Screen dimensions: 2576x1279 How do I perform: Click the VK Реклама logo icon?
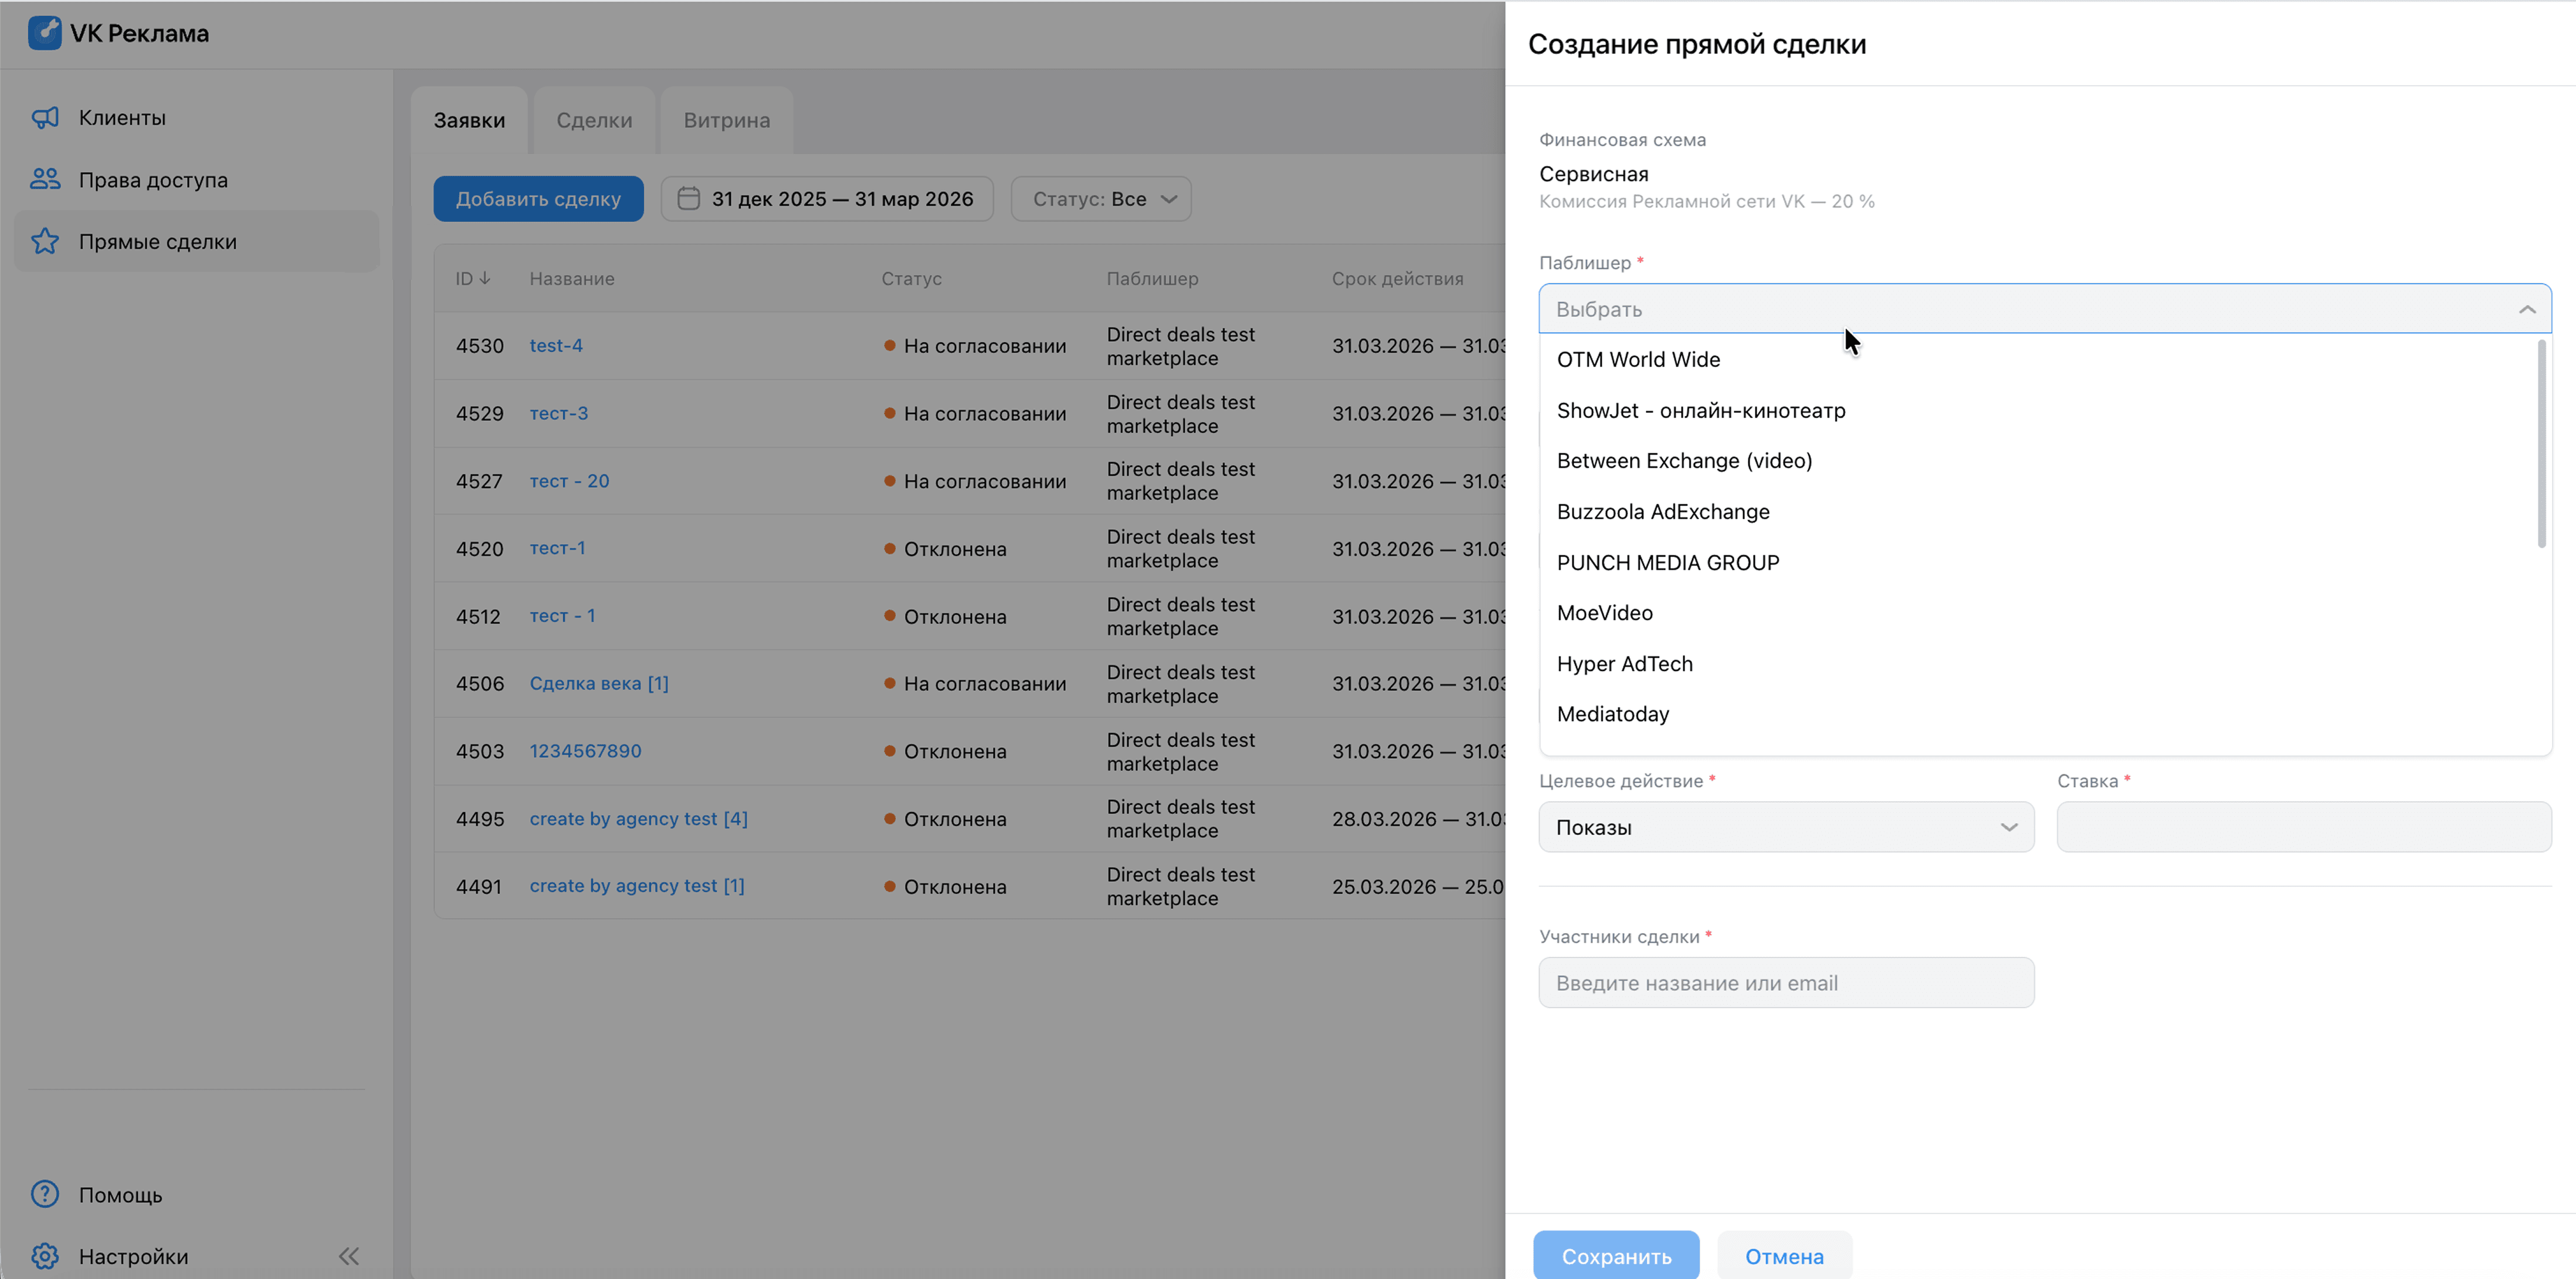(x=44, y=33)
